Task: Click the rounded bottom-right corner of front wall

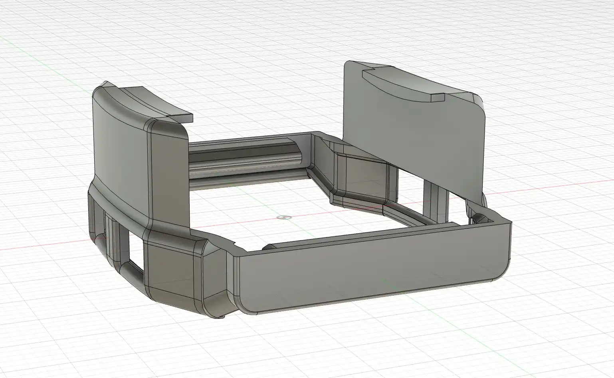Action: [x=504, y=272]
